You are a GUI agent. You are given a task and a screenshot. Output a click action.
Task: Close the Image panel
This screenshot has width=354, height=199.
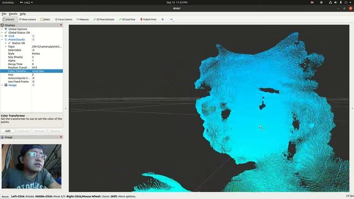coord(61,137)
